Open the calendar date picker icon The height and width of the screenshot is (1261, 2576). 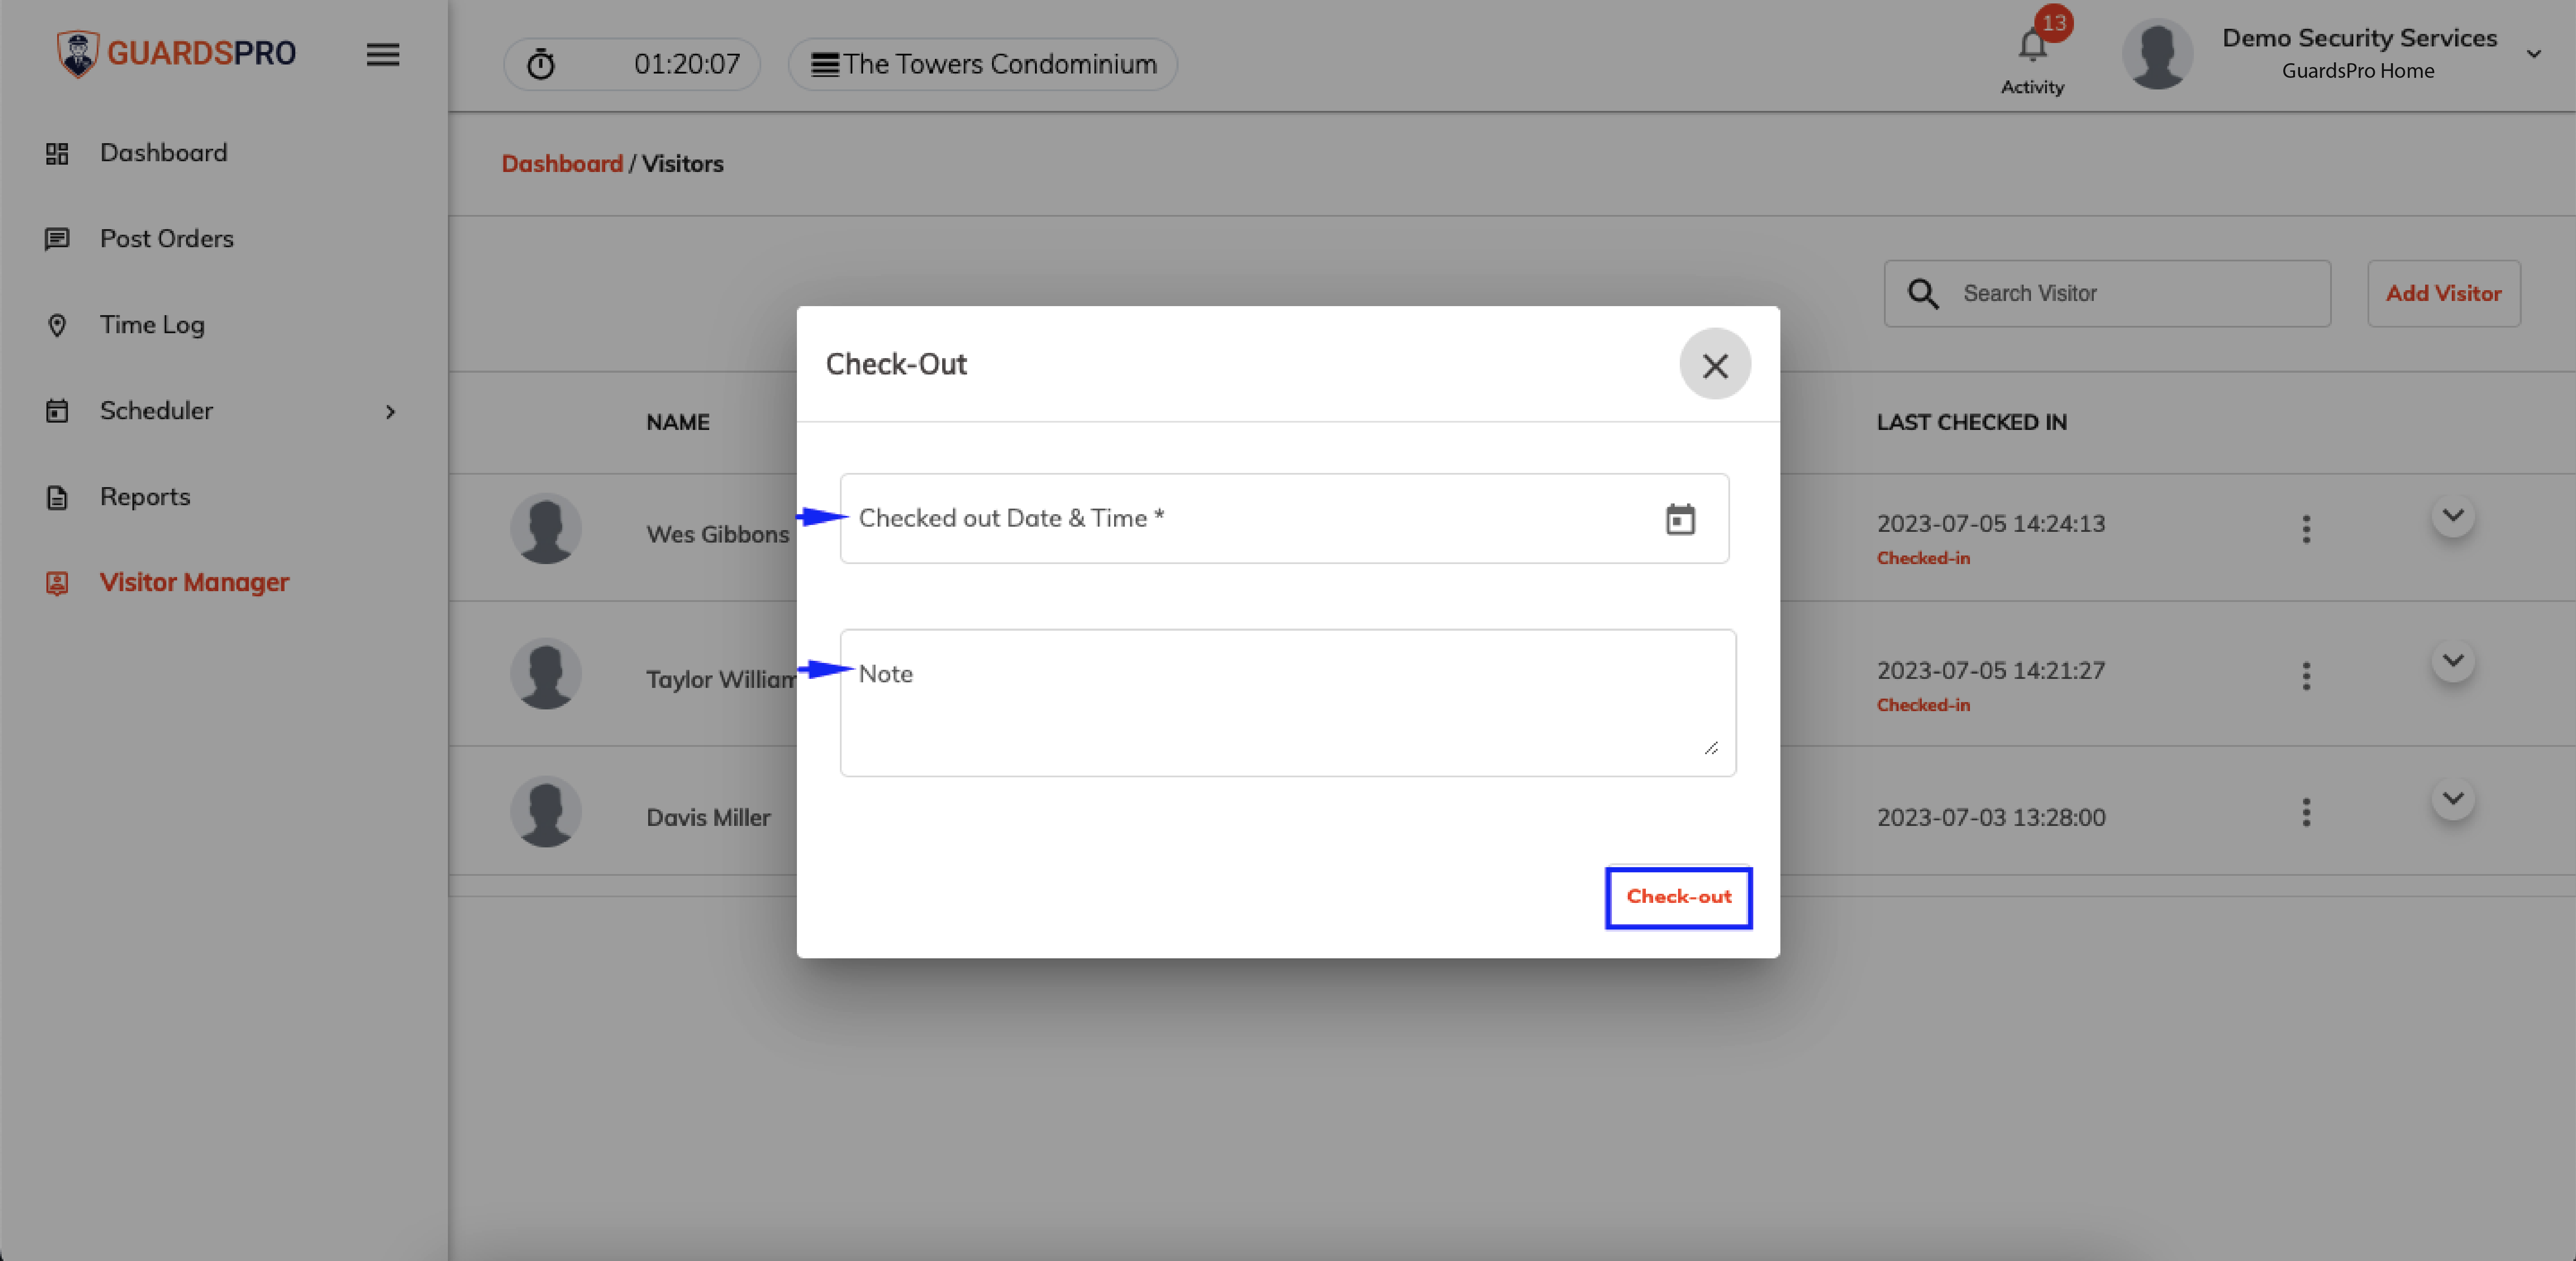(1680, 519)
